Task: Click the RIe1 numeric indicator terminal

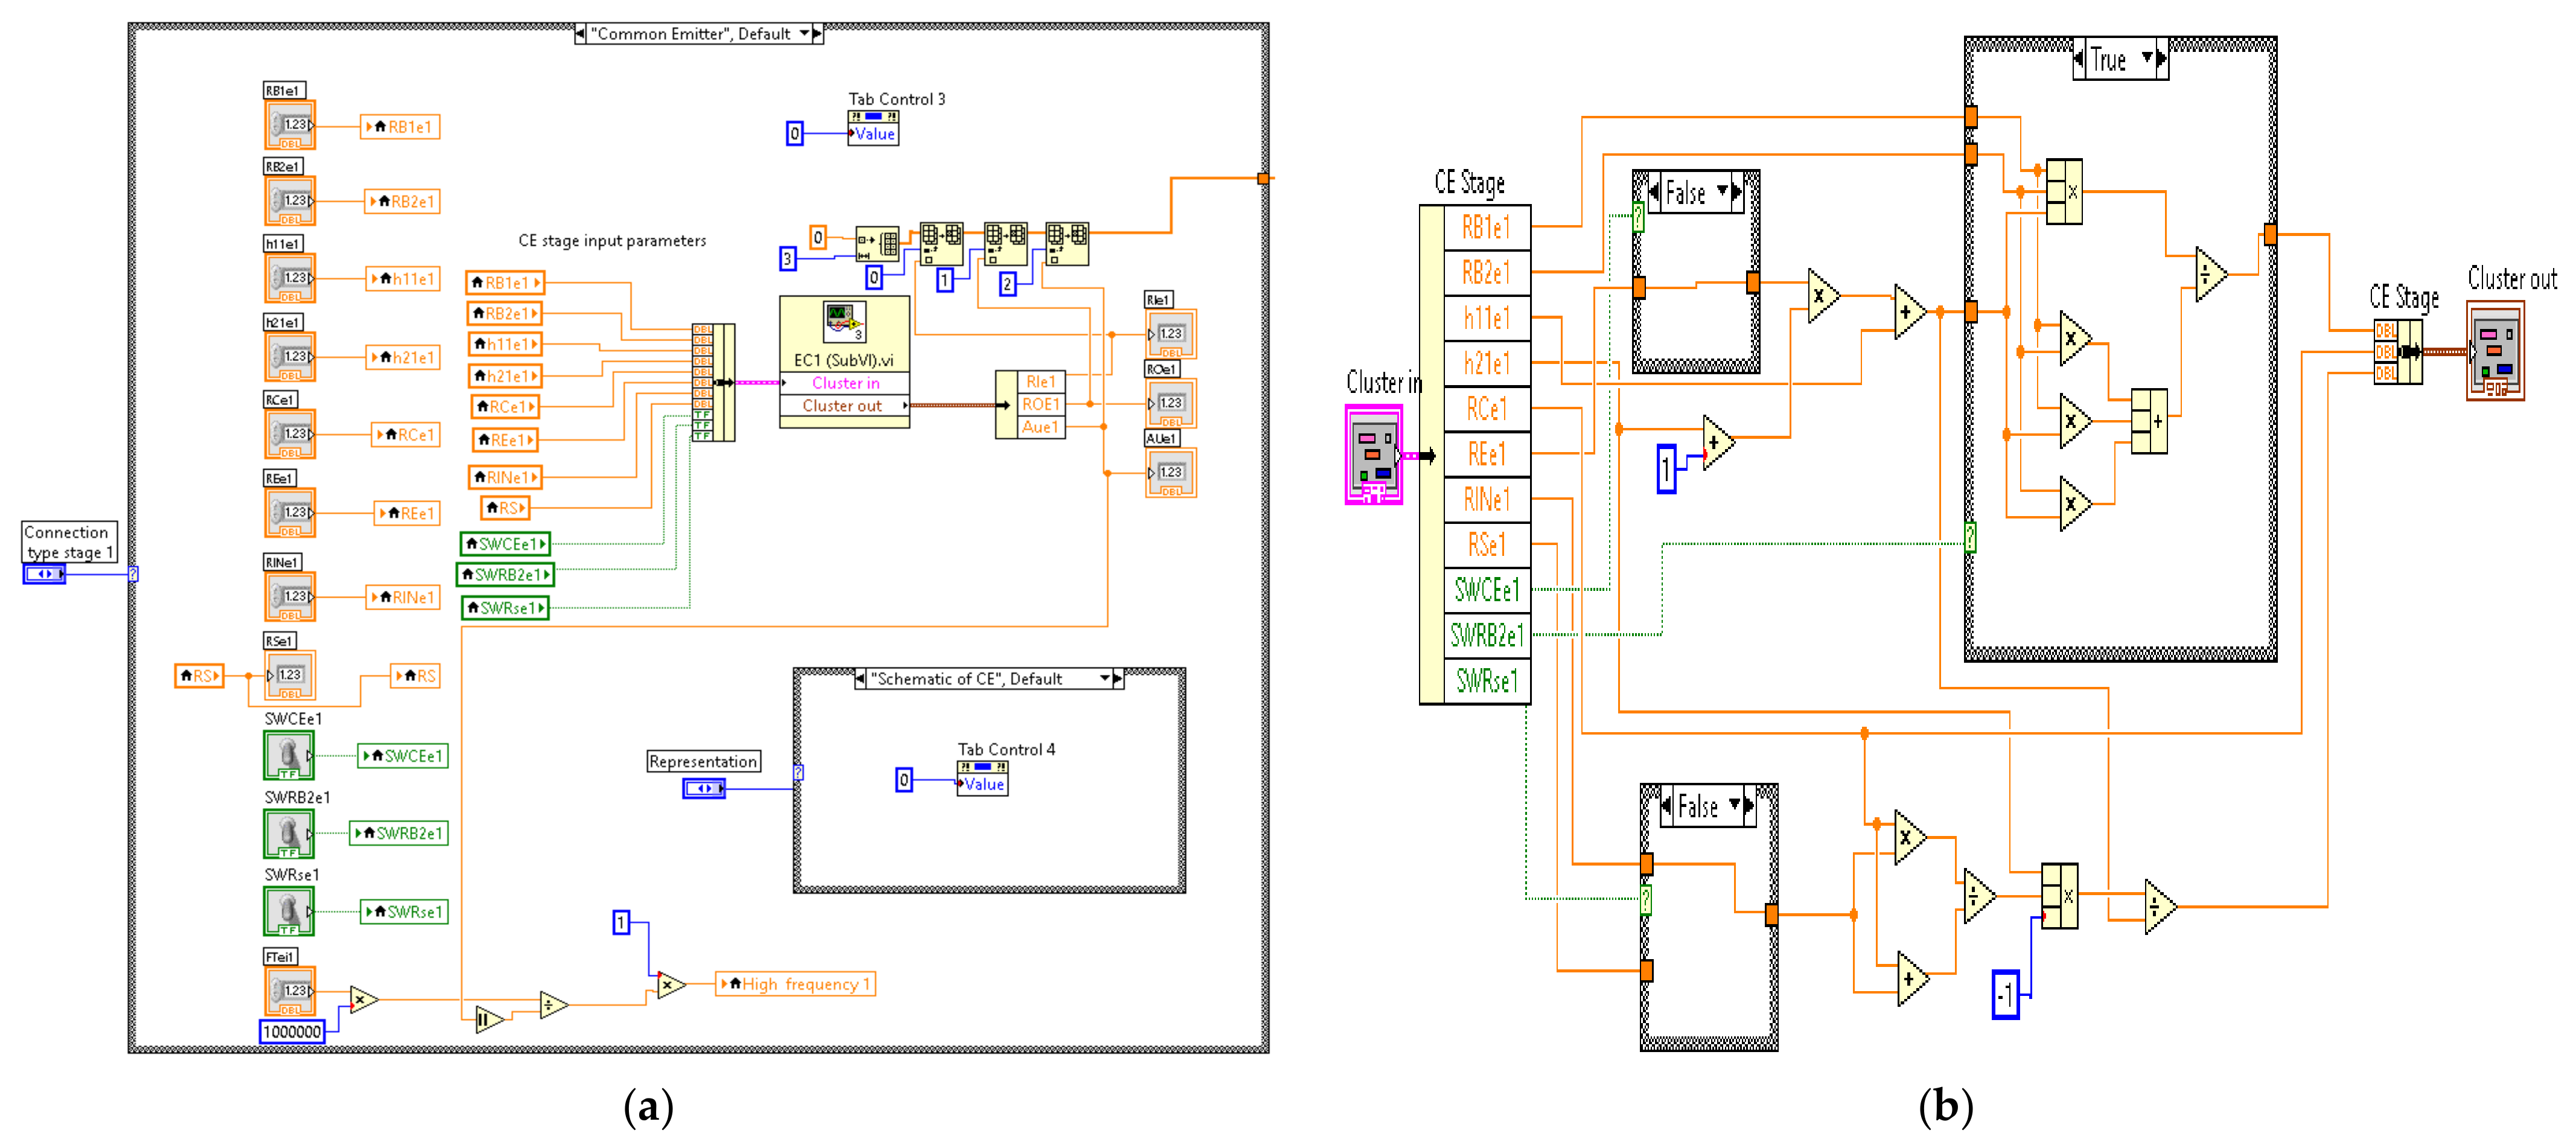Action: point(1170,334)
